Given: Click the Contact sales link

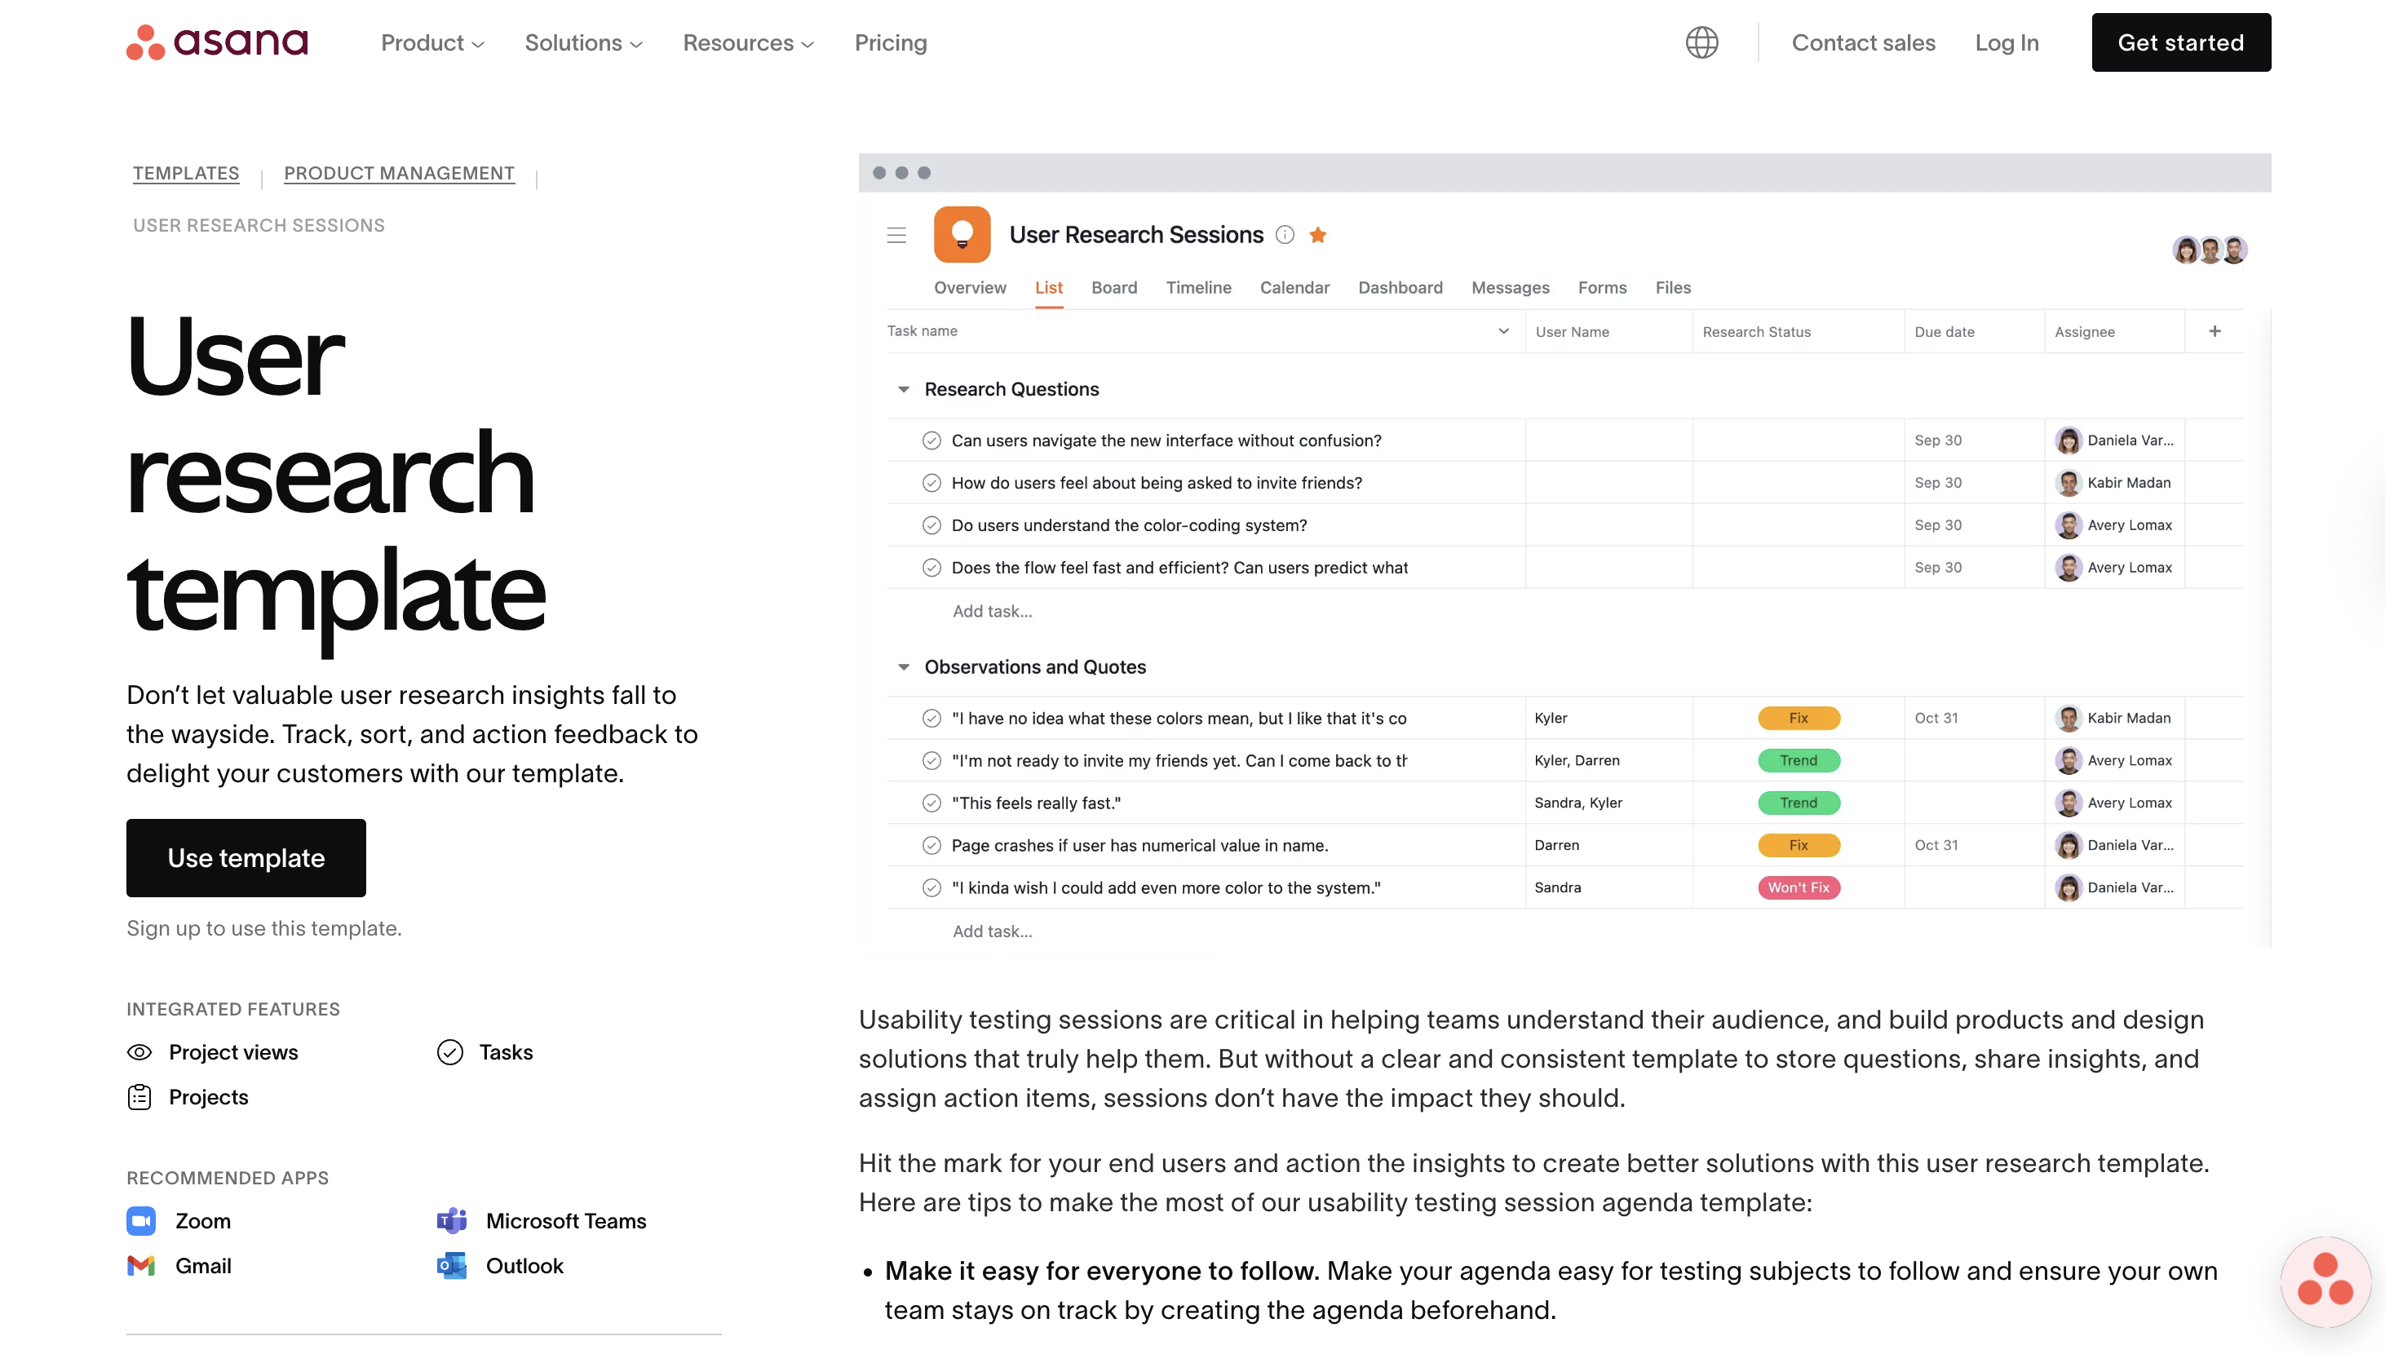Looking at the screenshot, I should pyautogui.click(x=1862, y=42).
